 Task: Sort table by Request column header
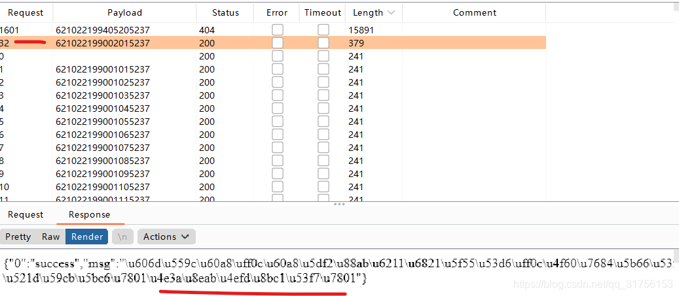click(26, 13)
